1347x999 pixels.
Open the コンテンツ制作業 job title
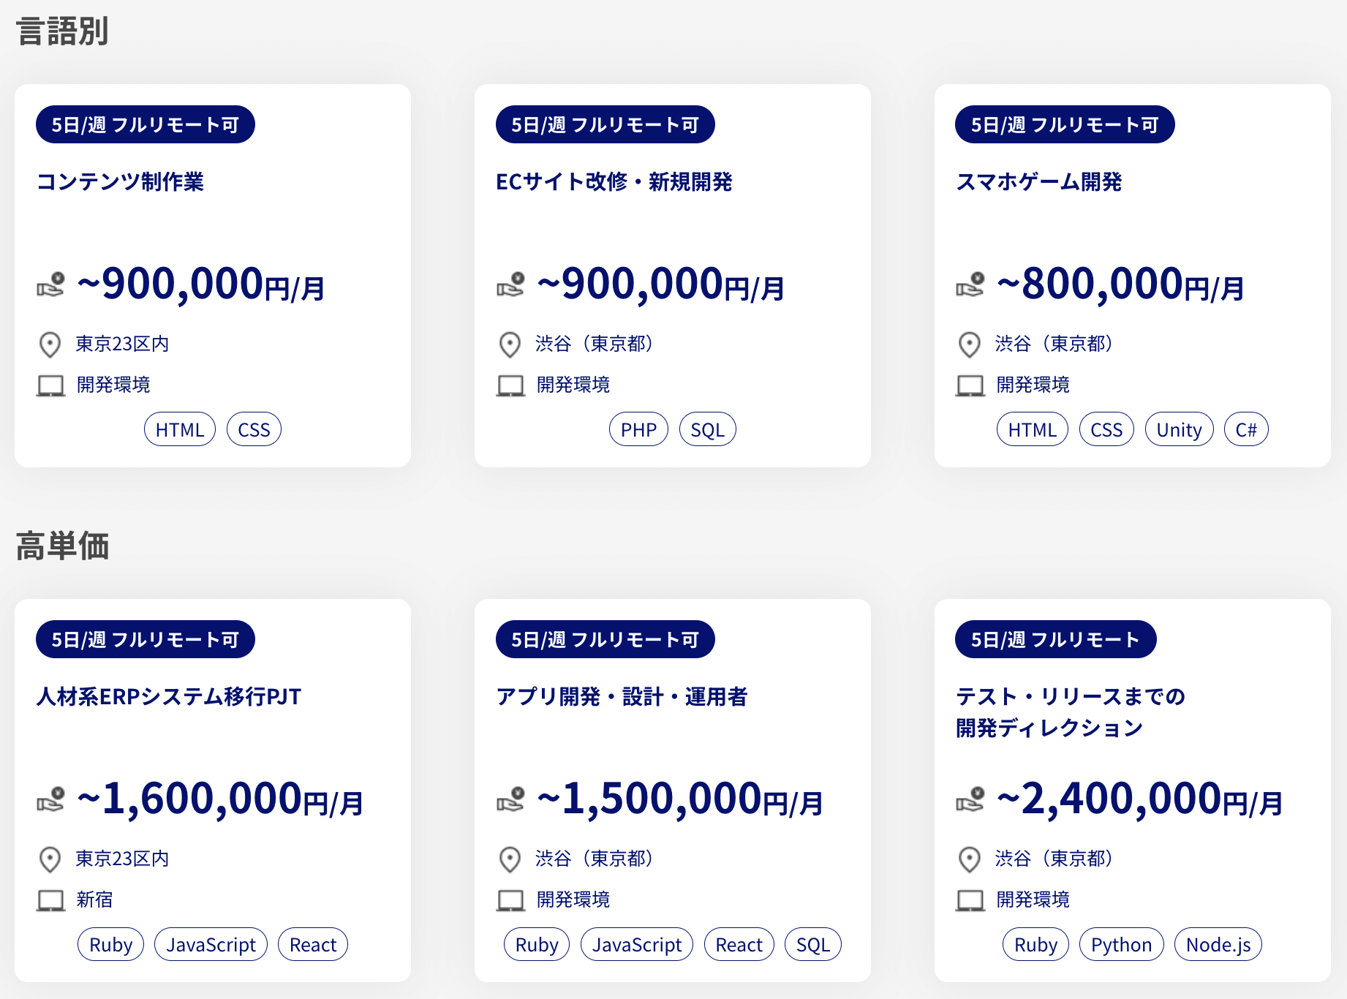tap(120, 181)
